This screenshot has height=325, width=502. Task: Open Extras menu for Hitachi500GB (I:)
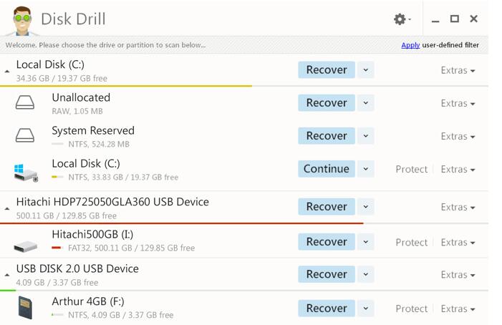(458, 242)
